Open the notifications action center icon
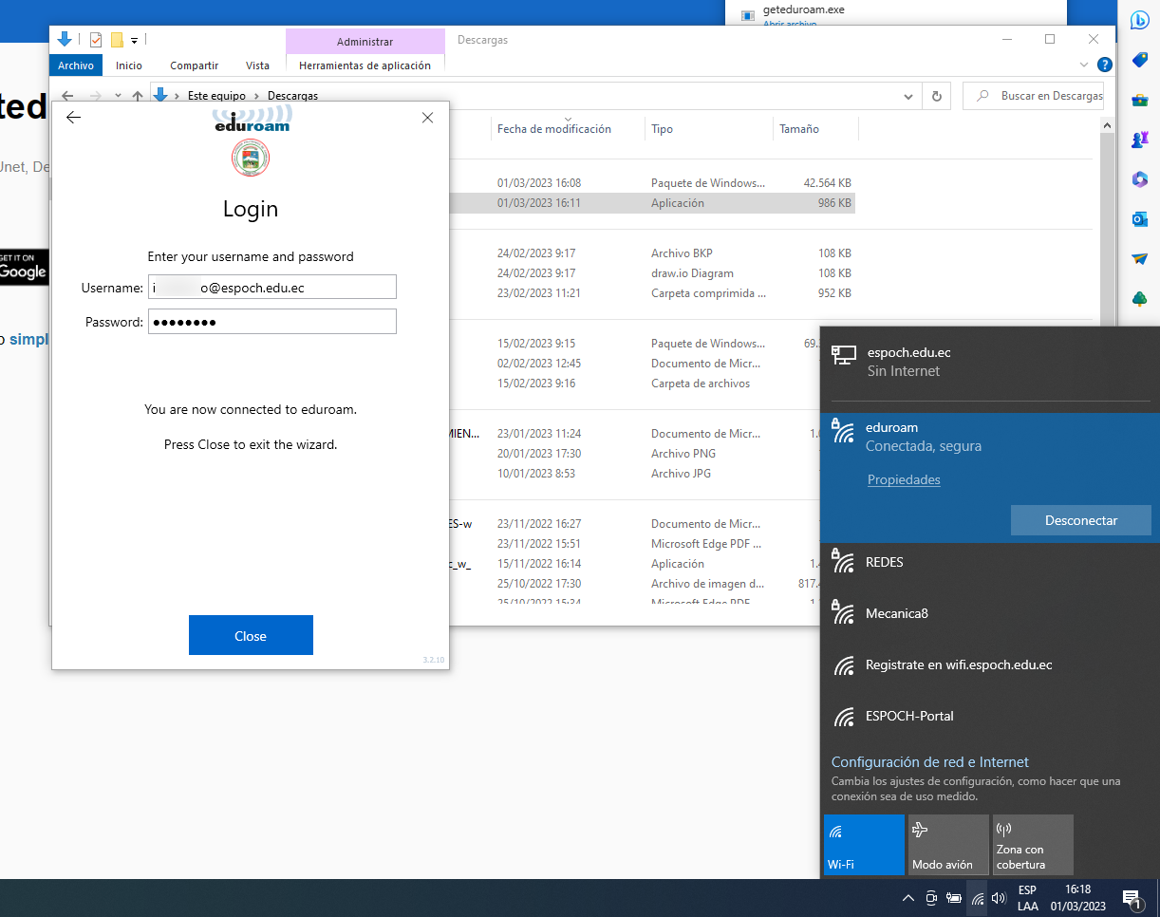 click(x=1131, y=898)
